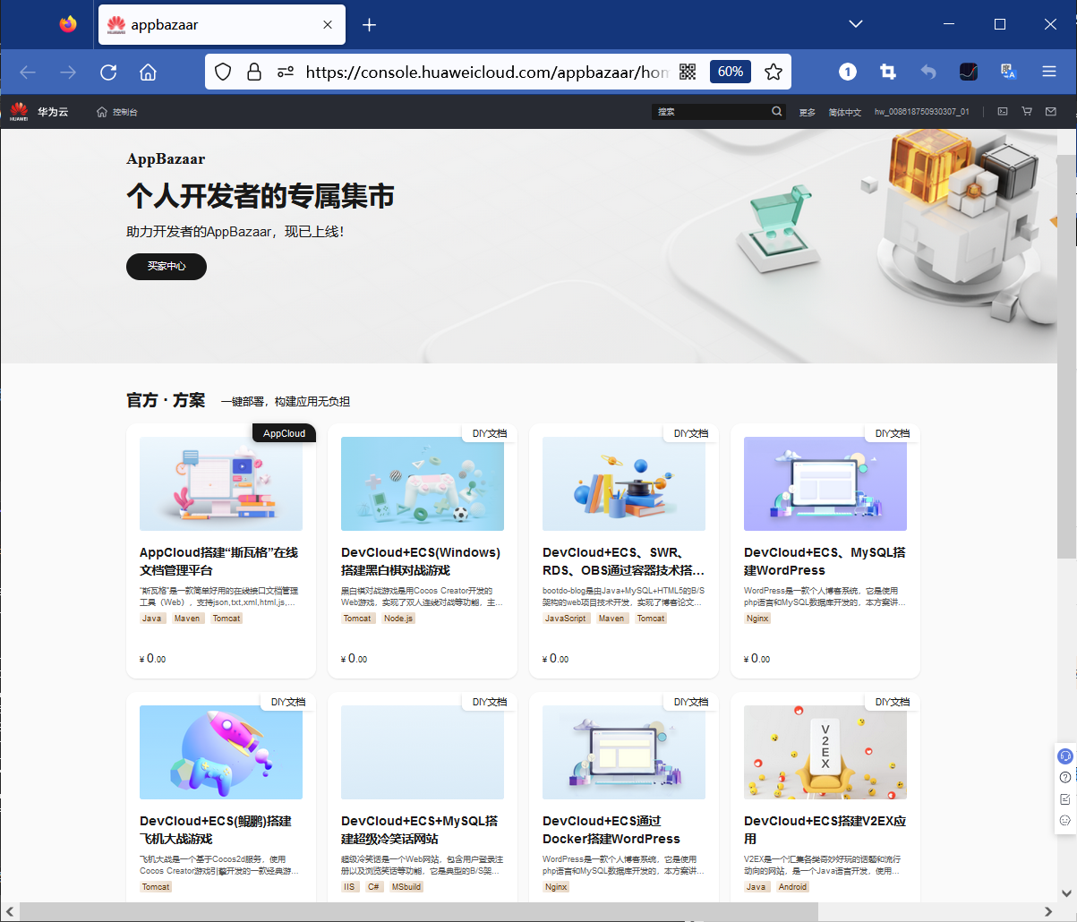This screenshot has width=1077, height=922.
Task: Open the browser tab list chevron dropdown
Action: pyautogui.click(x=855, y=24)
